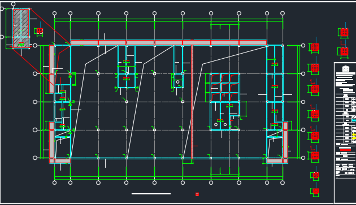The image size is (356, 205).
Task: Pick the red column detail beside the hatched enlargement
Action: pos(40,31)
